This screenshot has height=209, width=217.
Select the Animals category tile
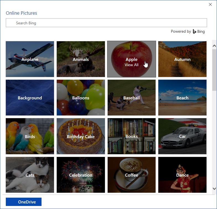(x=81, y=59)
